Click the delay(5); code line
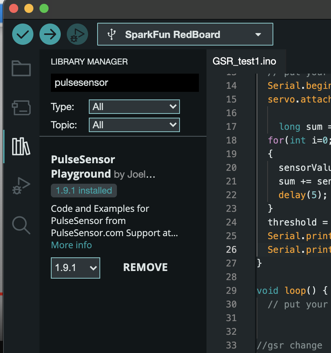The height and width of the screenshot is (353, 331). 303,195
